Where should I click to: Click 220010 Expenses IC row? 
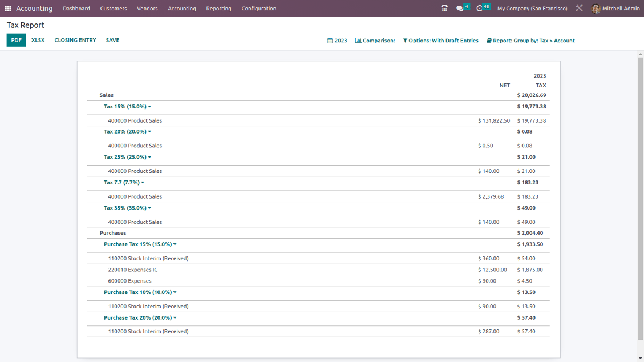coord(318,270)
